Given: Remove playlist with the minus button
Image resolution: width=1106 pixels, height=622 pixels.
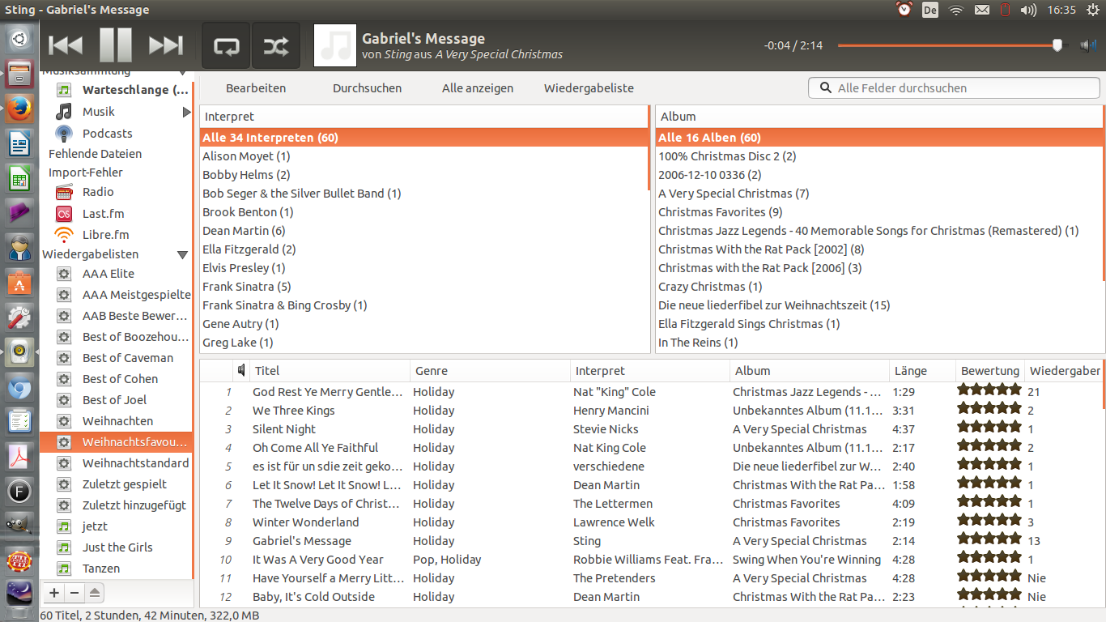Looking at the screenshot, I should tap(74, 593).
